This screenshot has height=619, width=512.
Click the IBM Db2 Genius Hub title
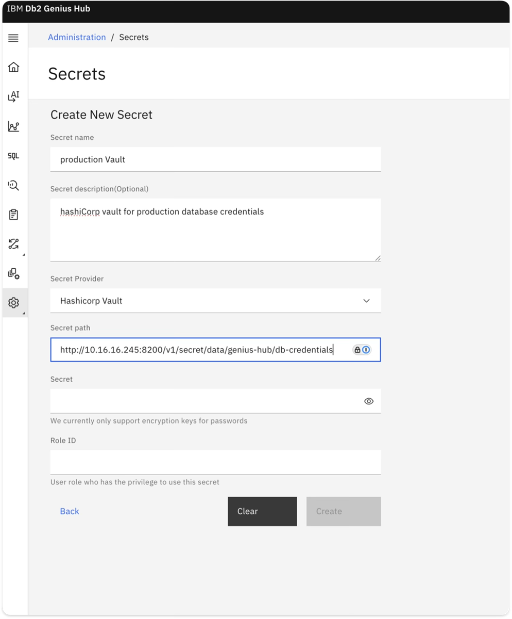tap(48, 9)
